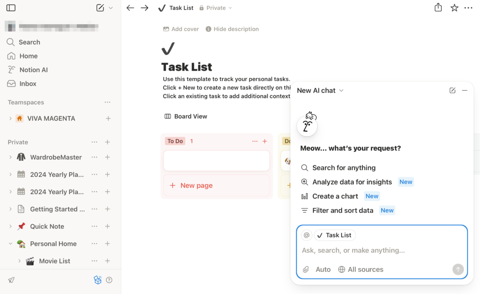The height and width of the screenshot is (294, 480).
Task: Open the New AI chat dropdown
Action: [320, 91]
